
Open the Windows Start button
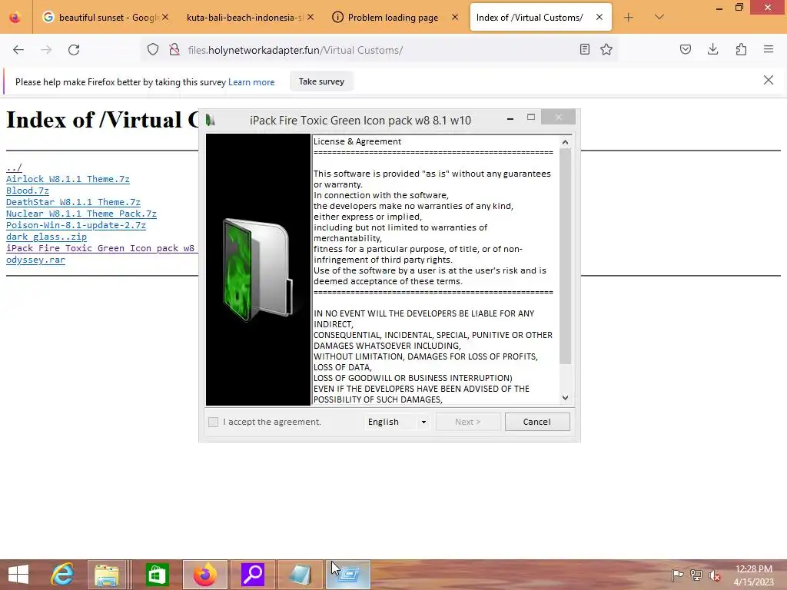(18, 575)
